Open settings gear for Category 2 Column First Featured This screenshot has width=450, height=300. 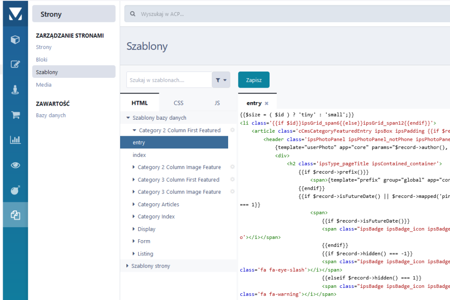click(x=233, y=130)
